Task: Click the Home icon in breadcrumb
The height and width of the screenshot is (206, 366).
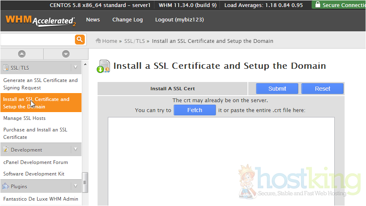Action: [98, 41]
